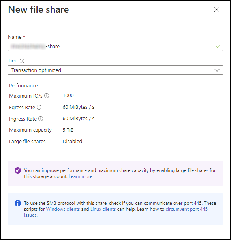Screen dimensions: 231x240
Task: Click the blue information icon
Action: point(18,203)
